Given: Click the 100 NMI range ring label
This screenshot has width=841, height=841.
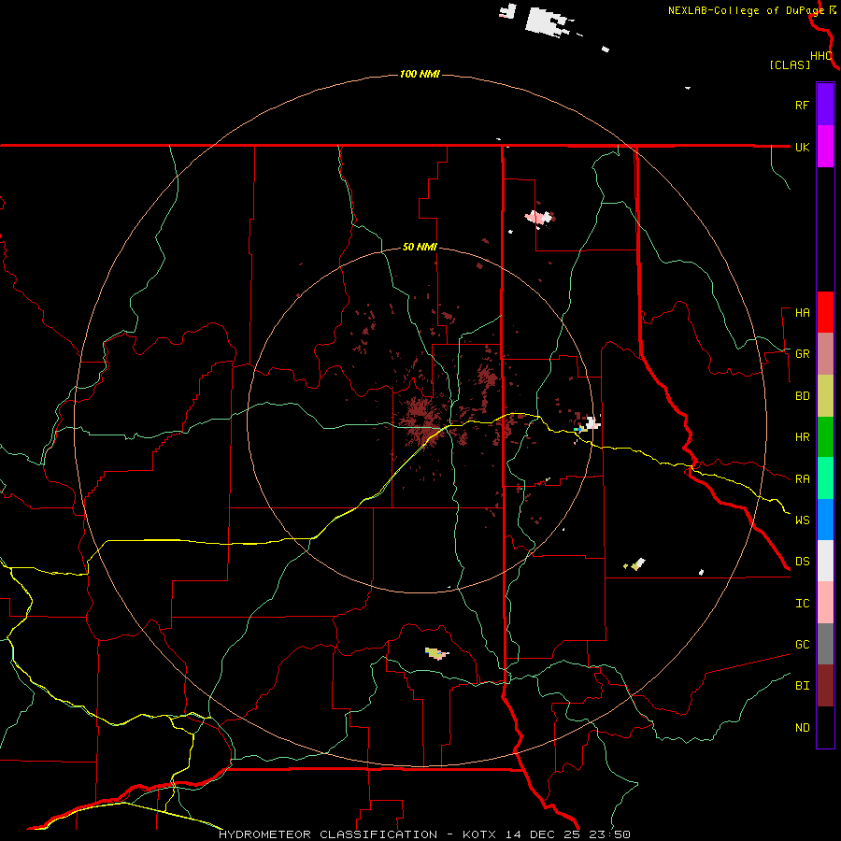Looking at the screenshot, I should click(x=420, y=74).
